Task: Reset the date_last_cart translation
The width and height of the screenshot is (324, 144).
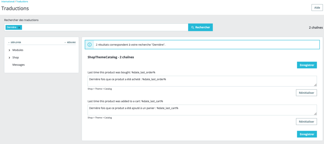Action: coord(307,122)
